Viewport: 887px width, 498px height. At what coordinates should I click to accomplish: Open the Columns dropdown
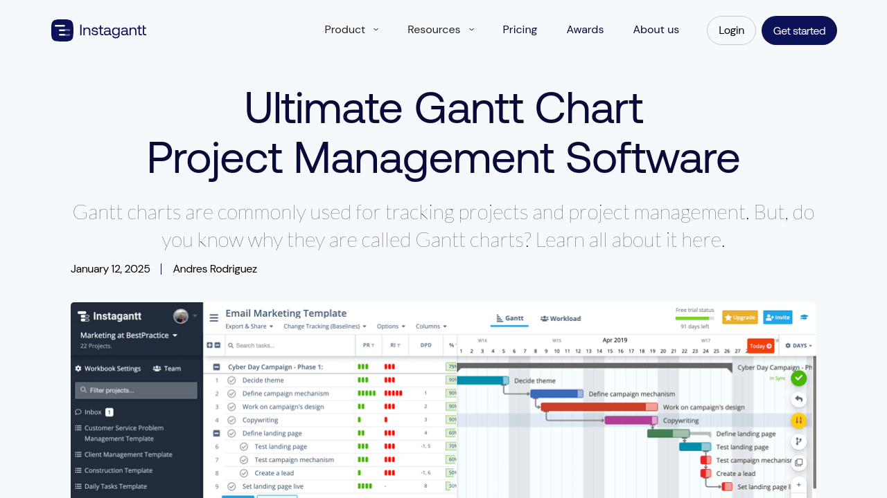point(431,326)
